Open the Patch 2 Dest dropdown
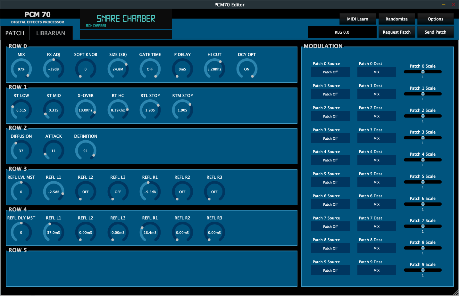 click(x=377, y=116)
